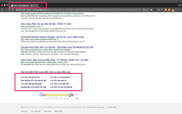Expand dropdown arrow next to suachuadieuhoatulanhmaygiat.top URL
This screenshot has width=182, height=114.
58,39
